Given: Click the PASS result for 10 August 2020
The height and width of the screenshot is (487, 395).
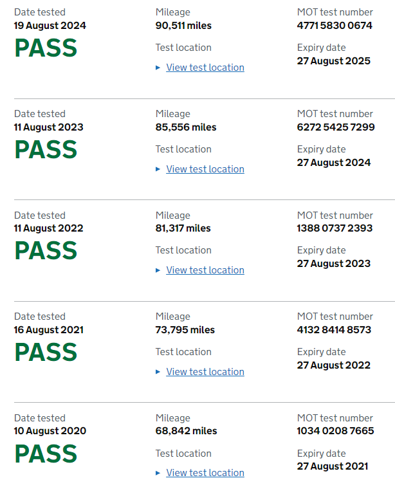Looking at the screenshot, I should [x=46, y=454].
